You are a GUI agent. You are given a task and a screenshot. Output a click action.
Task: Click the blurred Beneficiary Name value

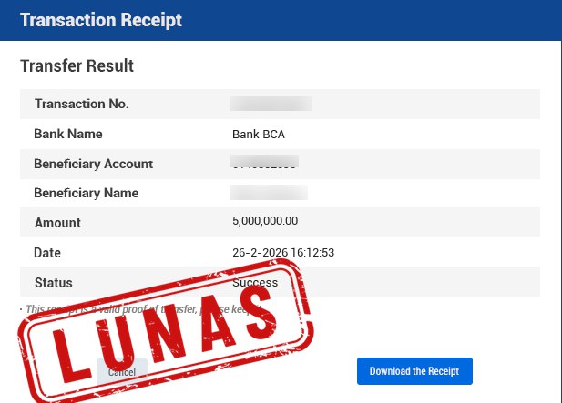[x=269, y=192]
